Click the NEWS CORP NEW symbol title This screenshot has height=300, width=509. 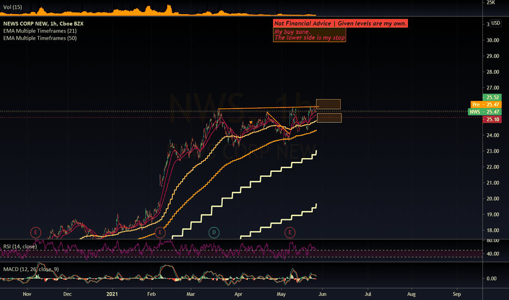pyautogui.click(x=43, y=23)
